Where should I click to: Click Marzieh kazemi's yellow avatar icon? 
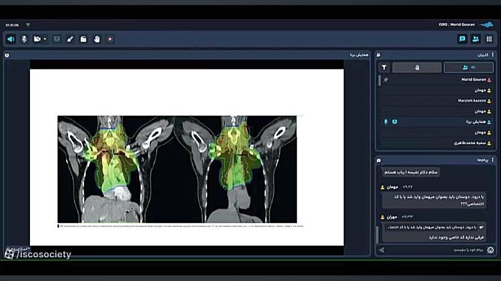[x=489, y=101]
